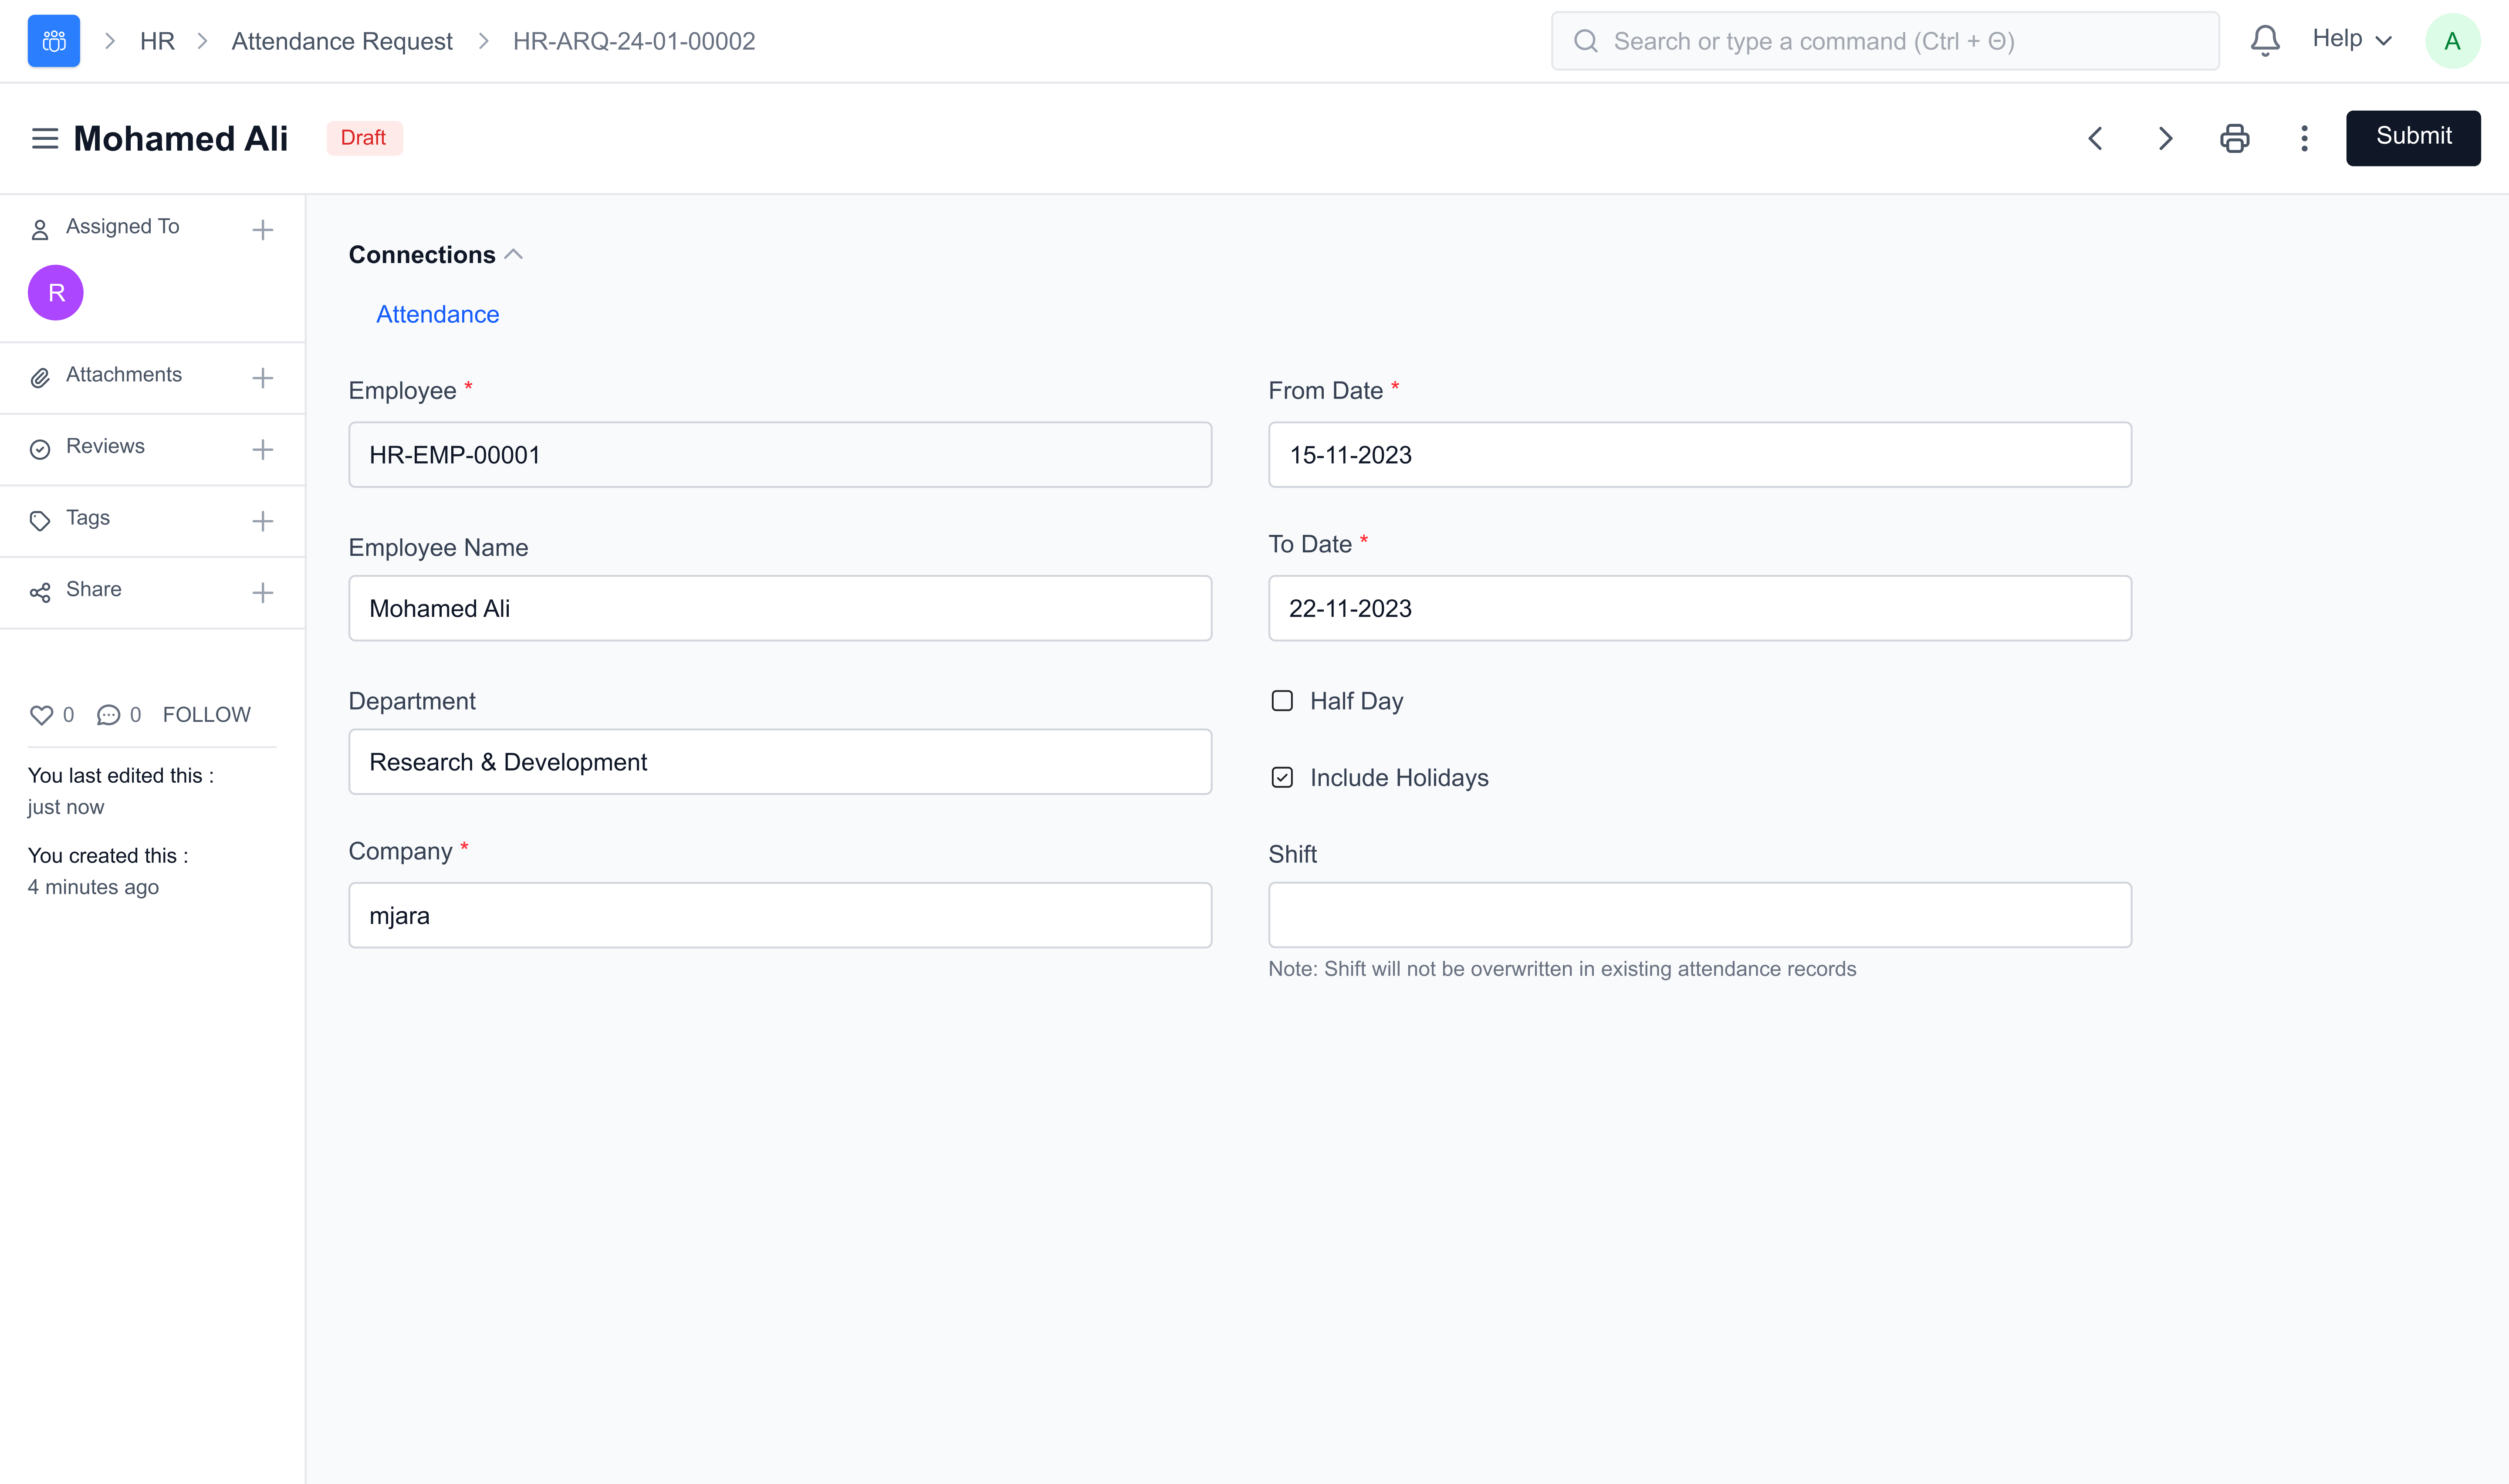Print this attendance request

(x=2234, y=138)
